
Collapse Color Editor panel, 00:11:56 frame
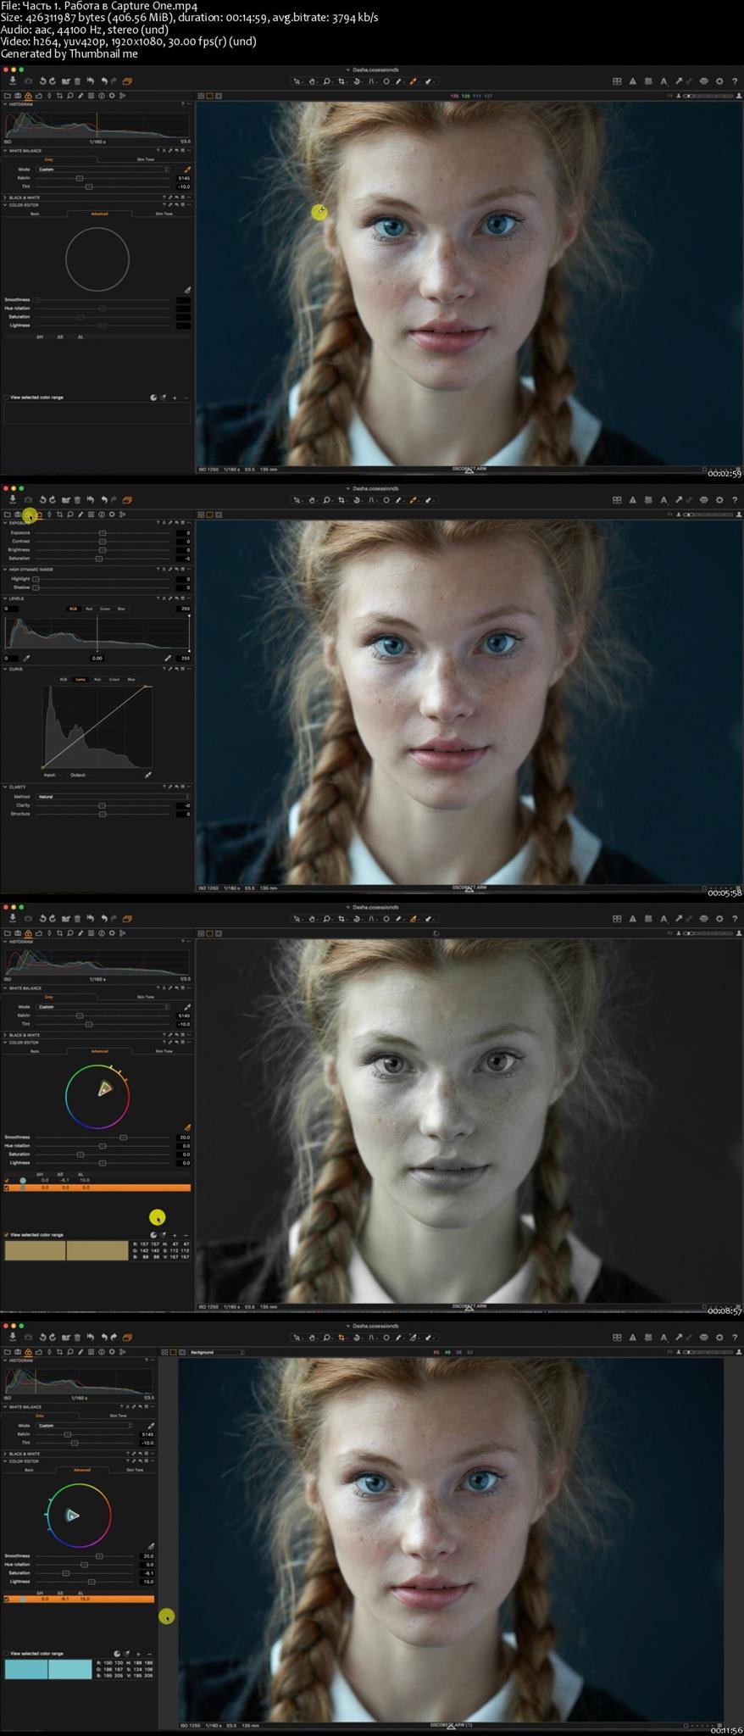click(x=4, y=1461)
